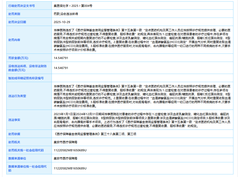Select the date value 2025-10-29

(x=61, y=22)
